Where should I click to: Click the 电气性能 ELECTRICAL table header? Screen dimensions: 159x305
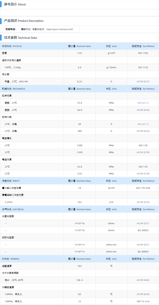click(x=13, y=209)
